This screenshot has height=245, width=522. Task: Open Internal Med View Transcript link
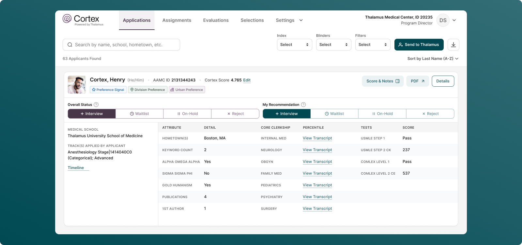click(x=317, y=138)
